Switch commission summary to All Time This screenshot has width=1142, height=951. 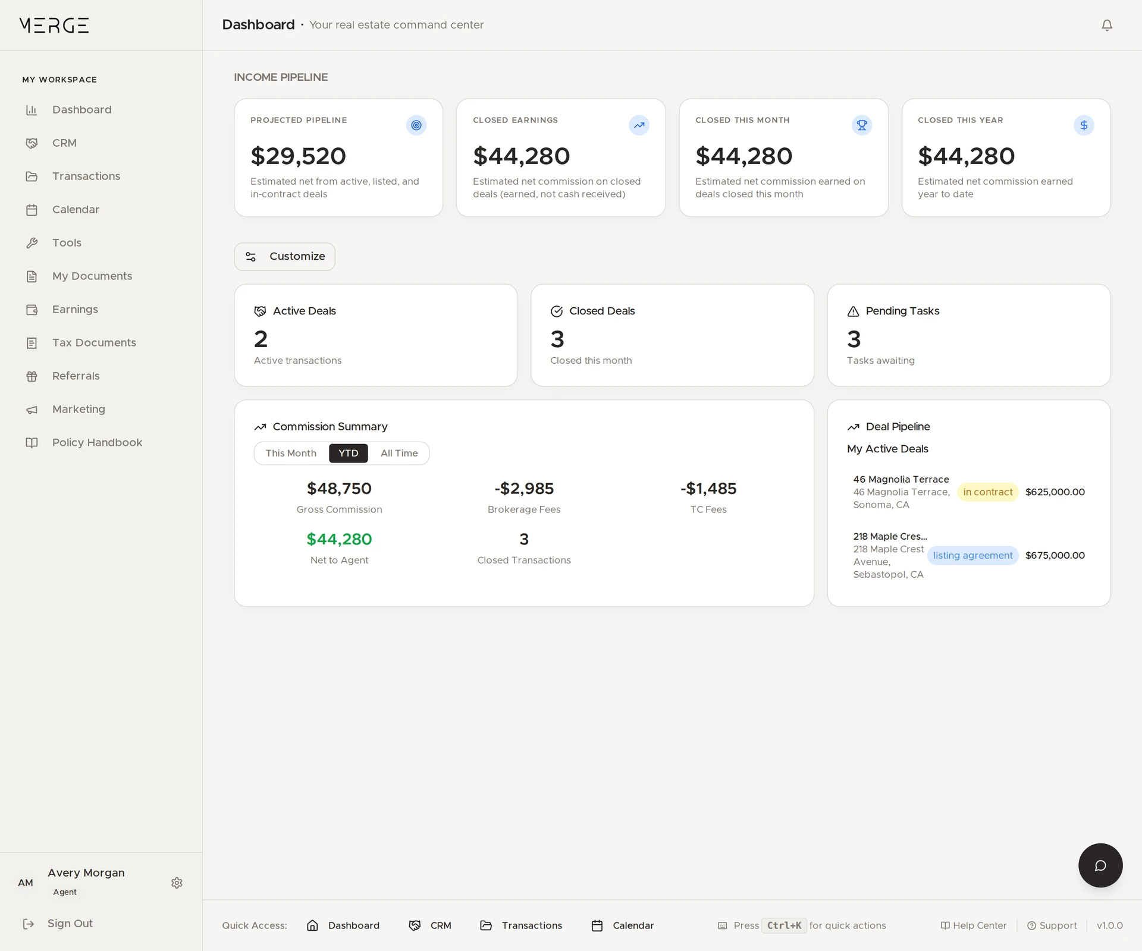point(399,453)
